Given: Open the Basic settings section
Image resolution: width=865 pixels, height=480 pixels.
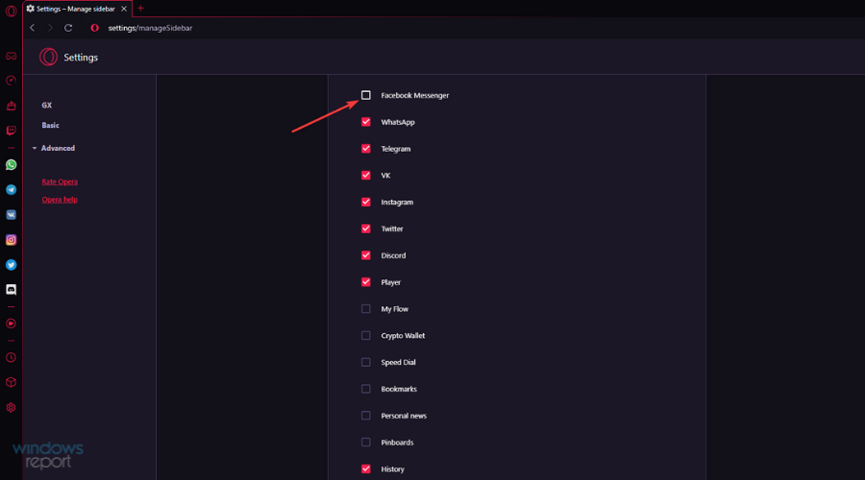Looking at the screenshot, I should coord(50,125).
